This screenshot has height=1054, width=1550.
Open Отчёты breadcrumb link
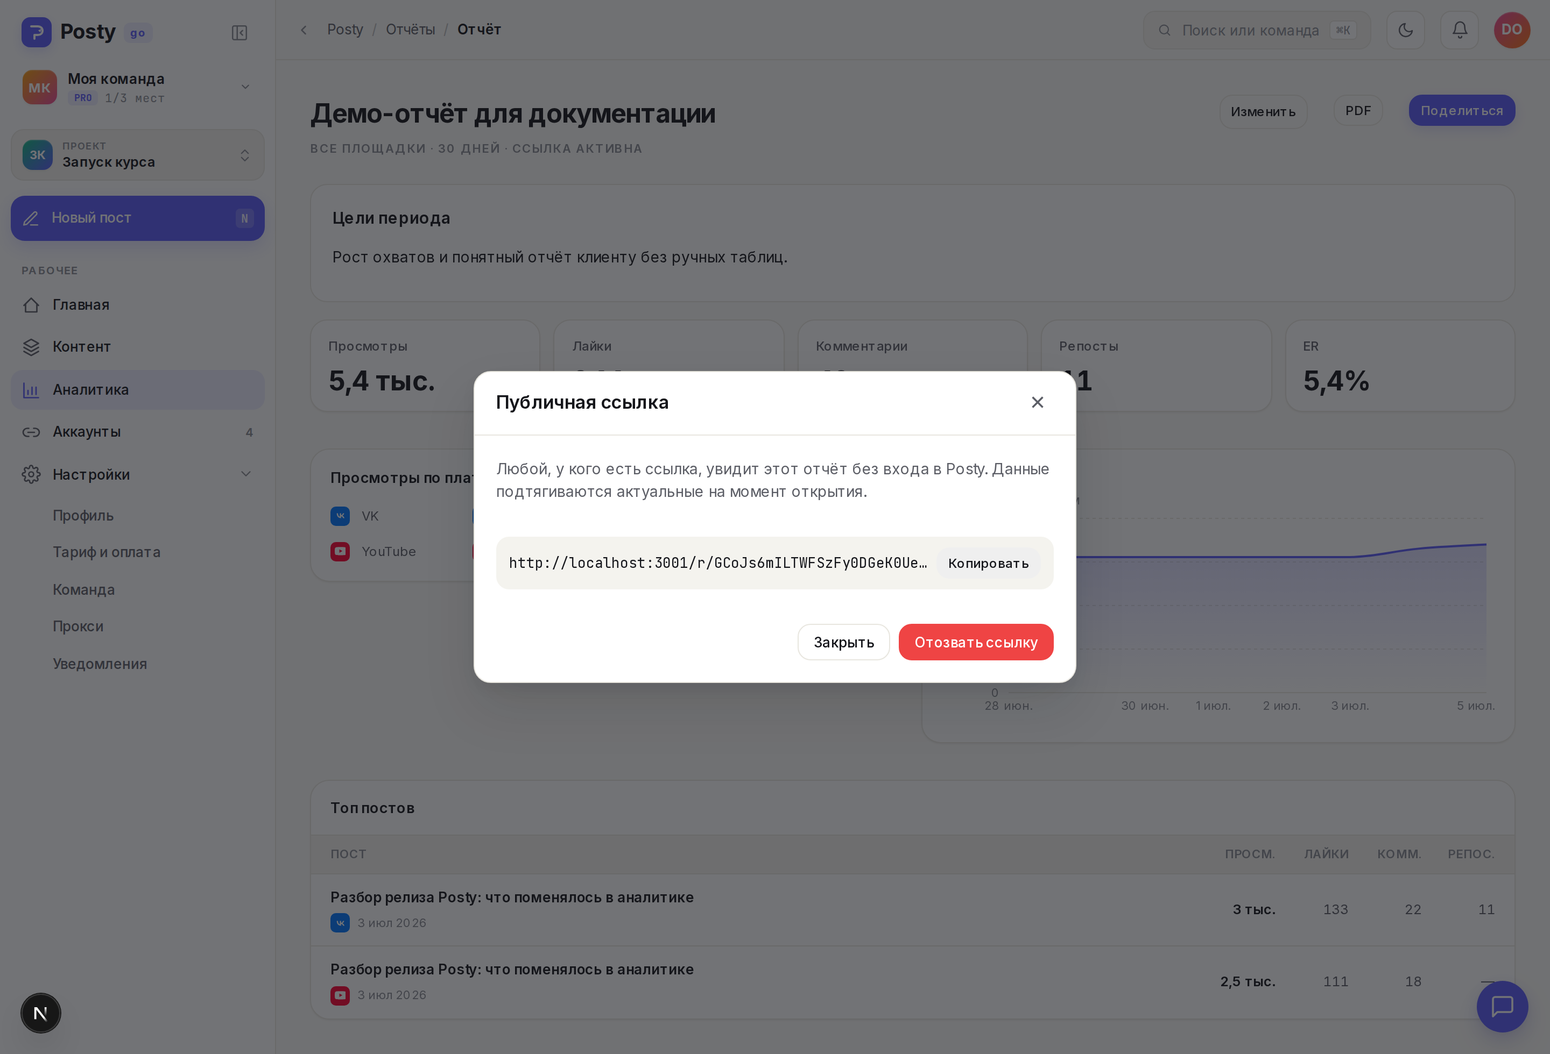click(x=410, y=30)
